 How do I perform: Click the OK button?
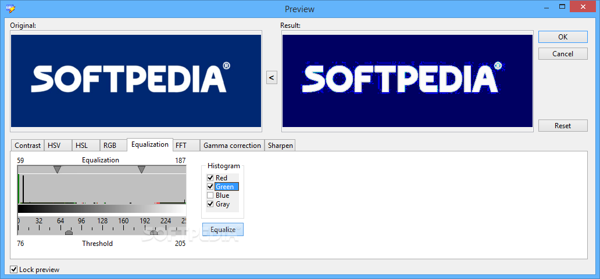pos(563,37)
